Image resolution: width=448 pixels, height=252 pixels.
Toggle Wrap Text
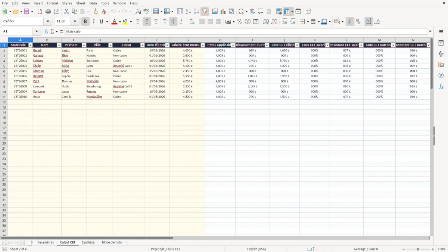coord(192,22)
